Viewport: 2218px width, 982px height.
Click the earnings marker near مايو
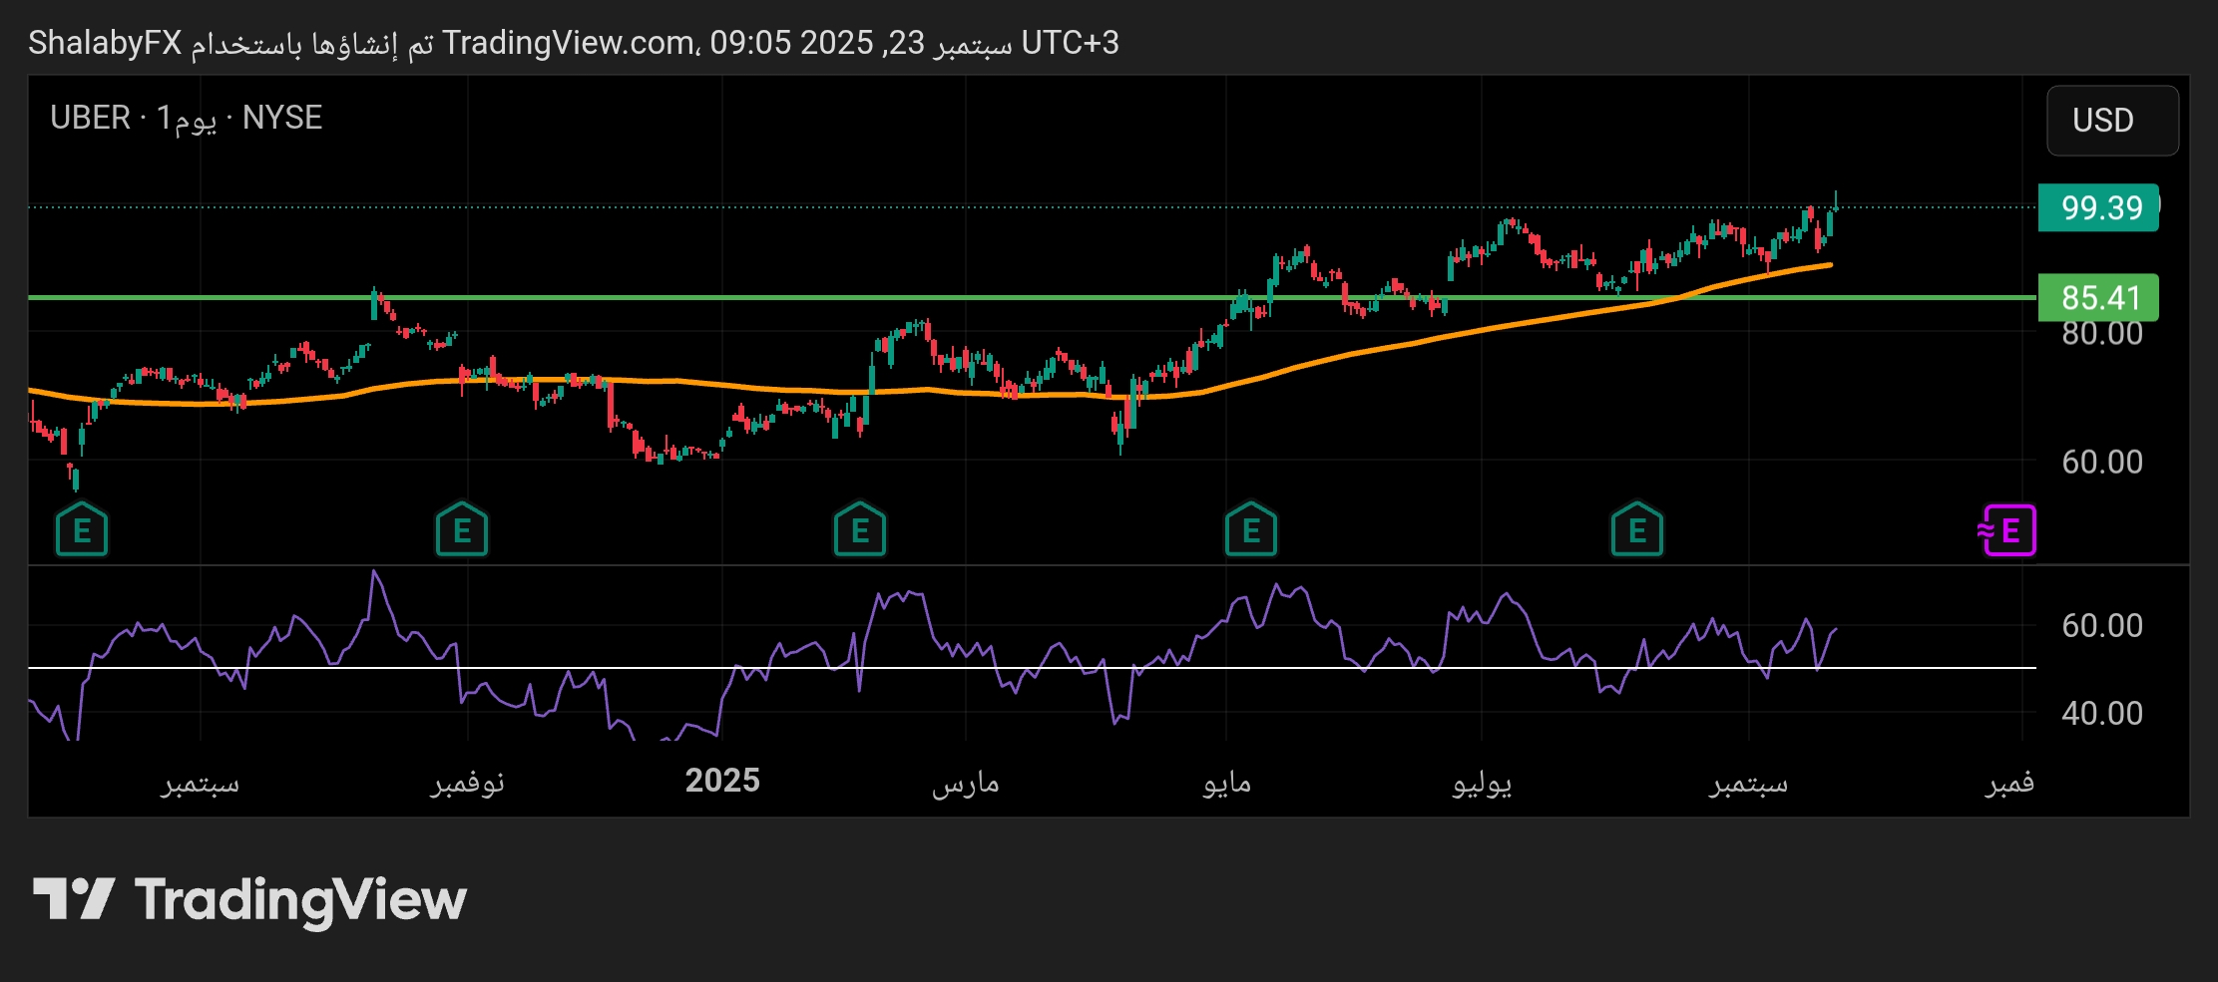1251,529
